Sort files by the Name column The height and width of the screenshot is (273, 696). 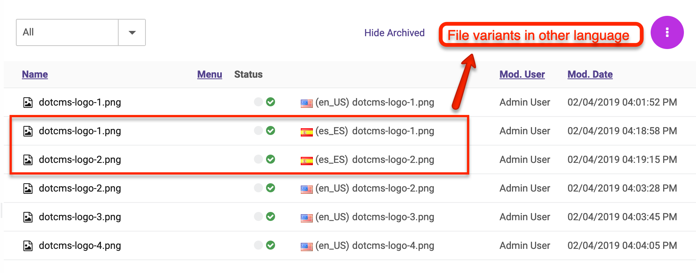click(x=35, y=74)
